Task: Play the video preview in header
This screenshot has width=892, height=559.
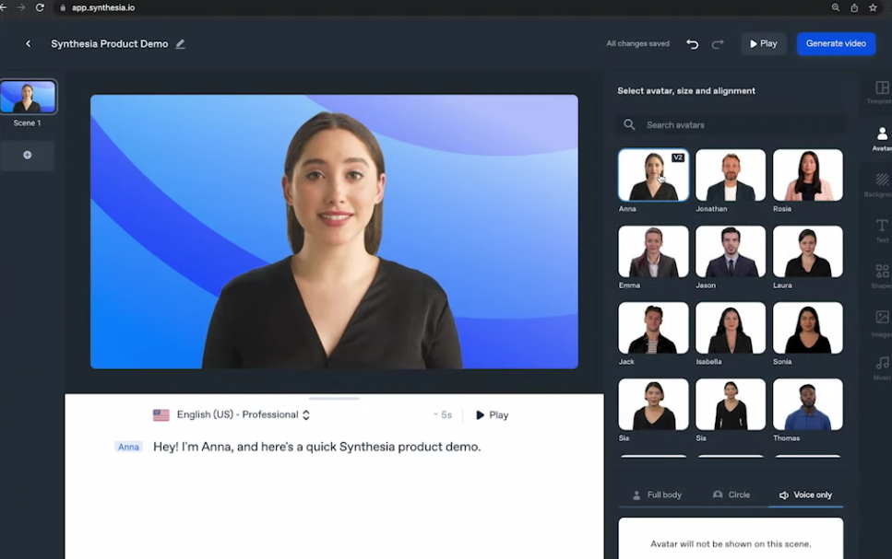Action: pos(764,43)
